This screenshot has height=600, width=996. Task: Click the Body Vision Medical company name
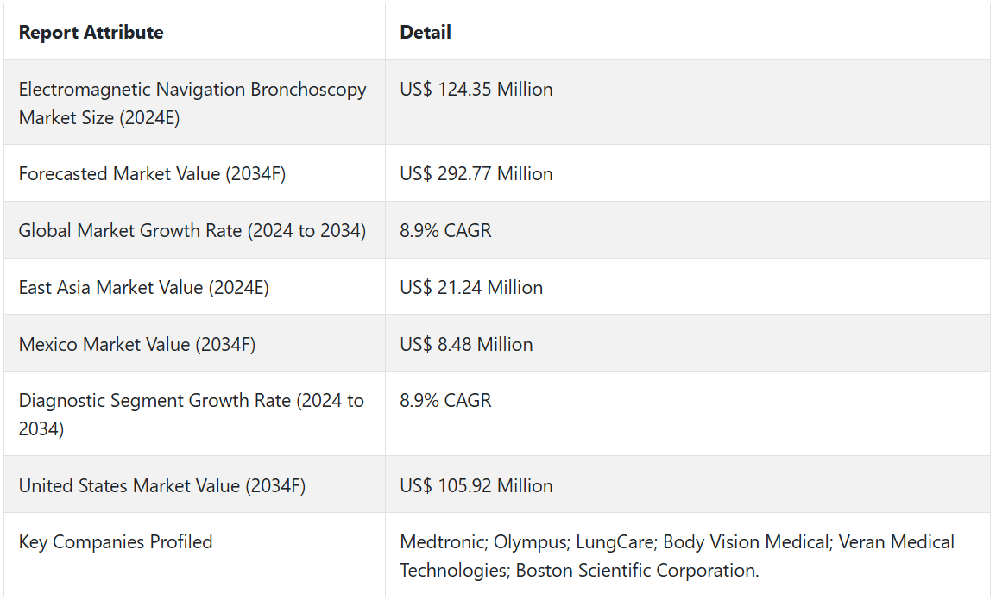point(746,542)
